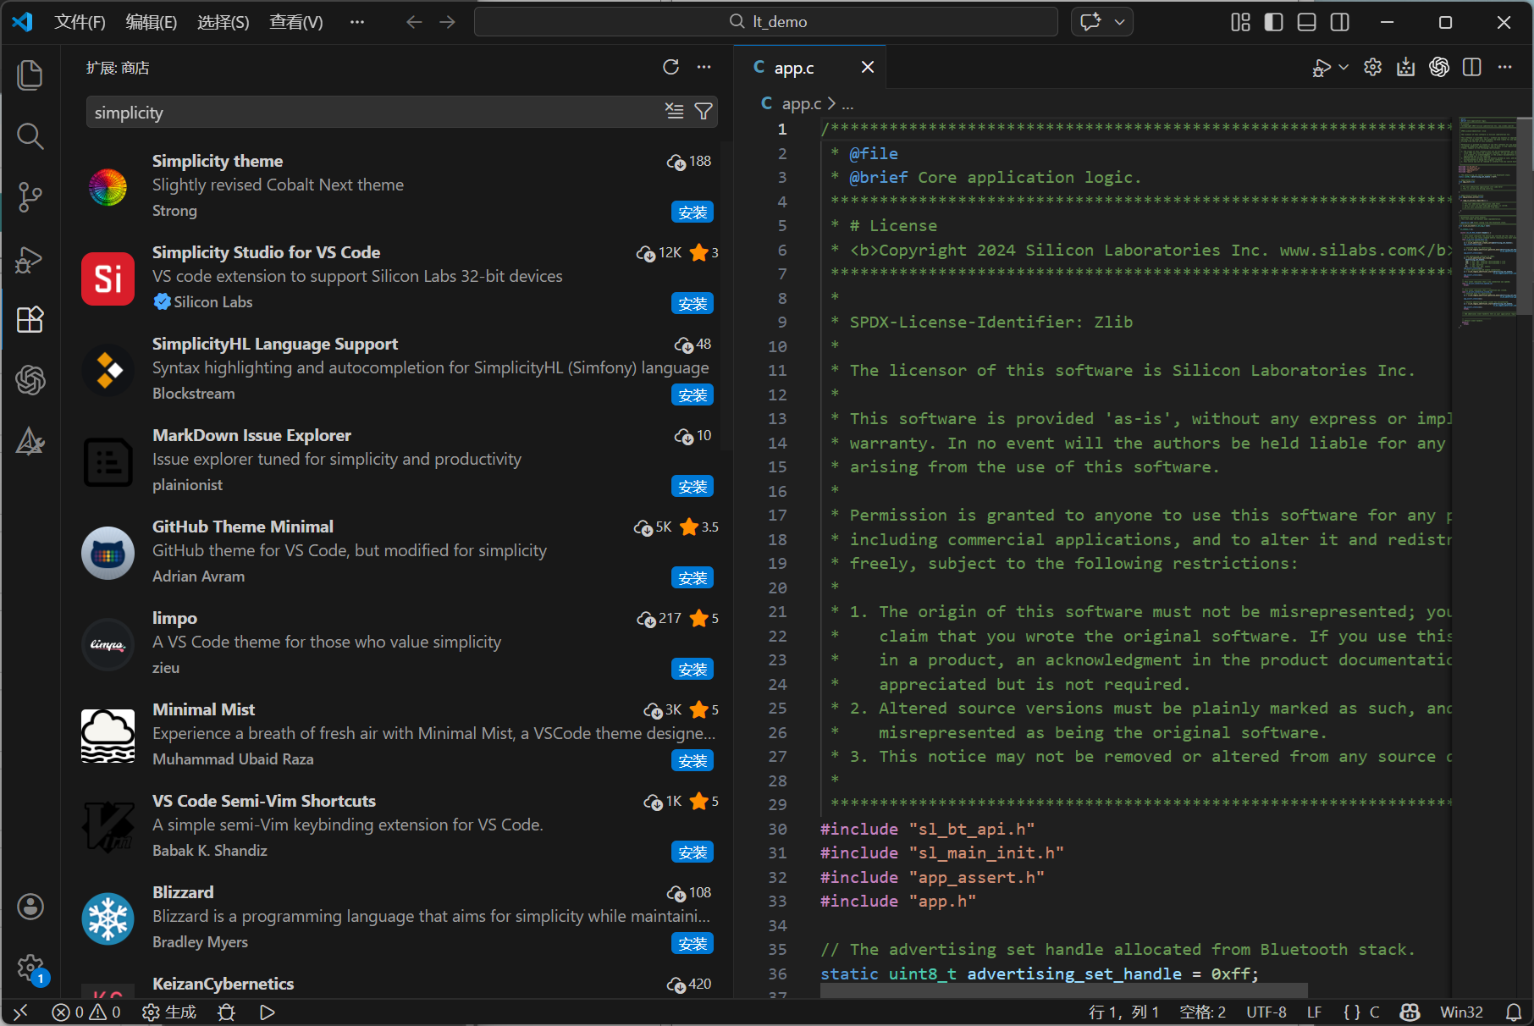Expand the run options dropdown arrow
The image size is (1534, 1026).
pos(1344,68)
